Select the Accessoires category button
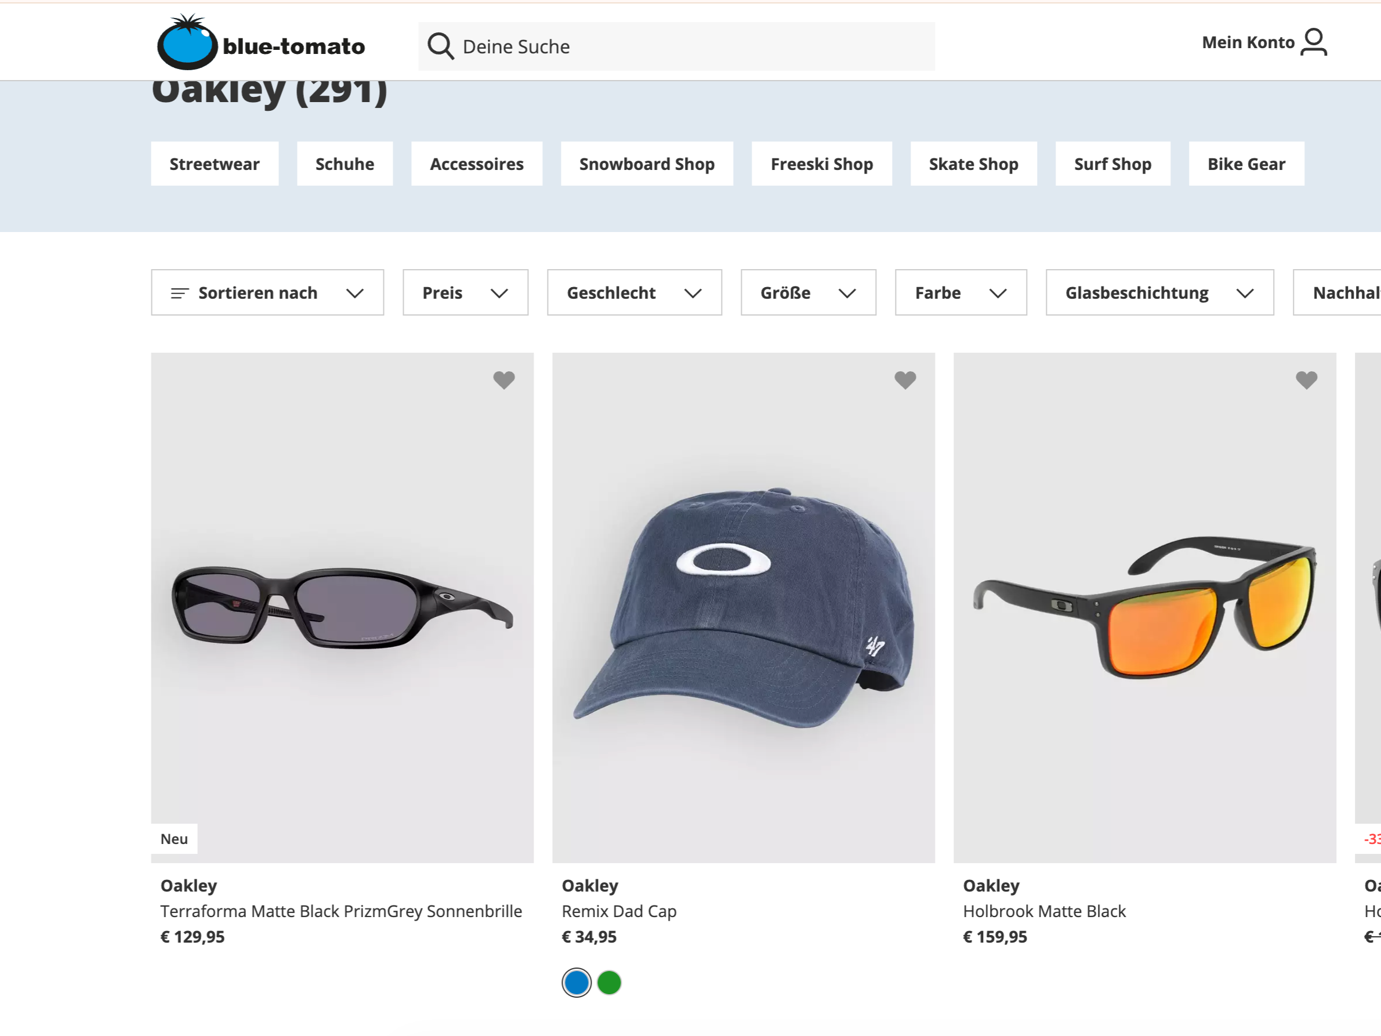 click(x=476, y=164)
